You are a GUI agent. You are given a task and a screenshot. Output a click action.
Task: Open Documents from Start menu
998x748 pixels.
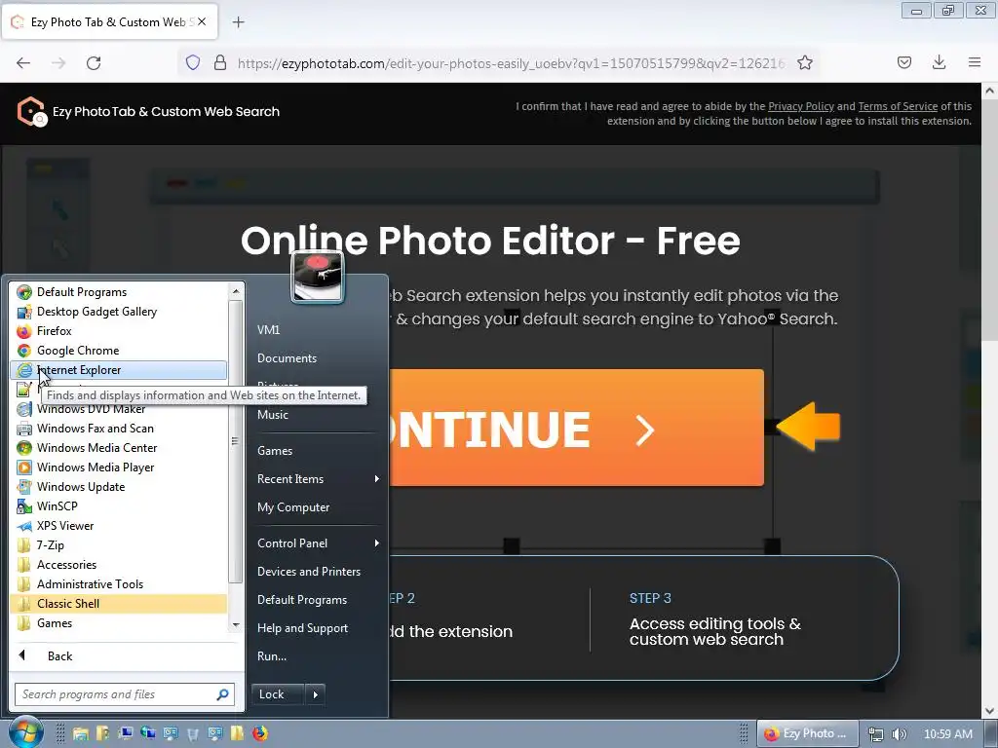pos(287,358)
